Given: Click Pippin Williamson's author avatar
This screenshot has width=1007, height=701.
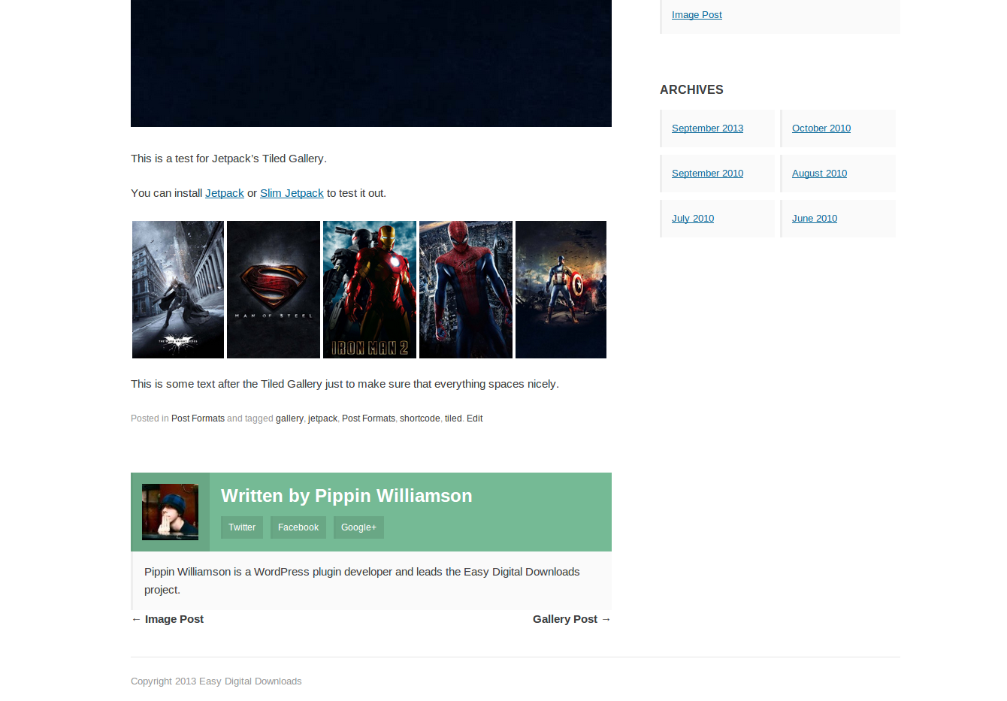Looking at the screenshot, I should (x=170, y=512).
